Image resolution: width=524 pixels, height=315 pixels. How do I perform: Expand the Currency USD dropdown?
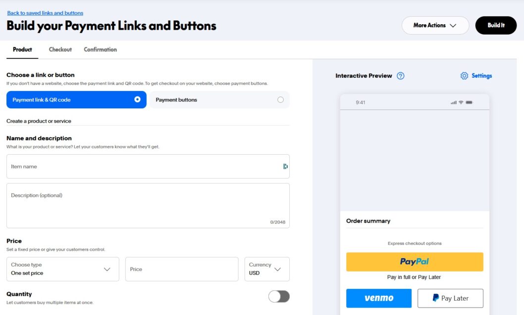267,269
